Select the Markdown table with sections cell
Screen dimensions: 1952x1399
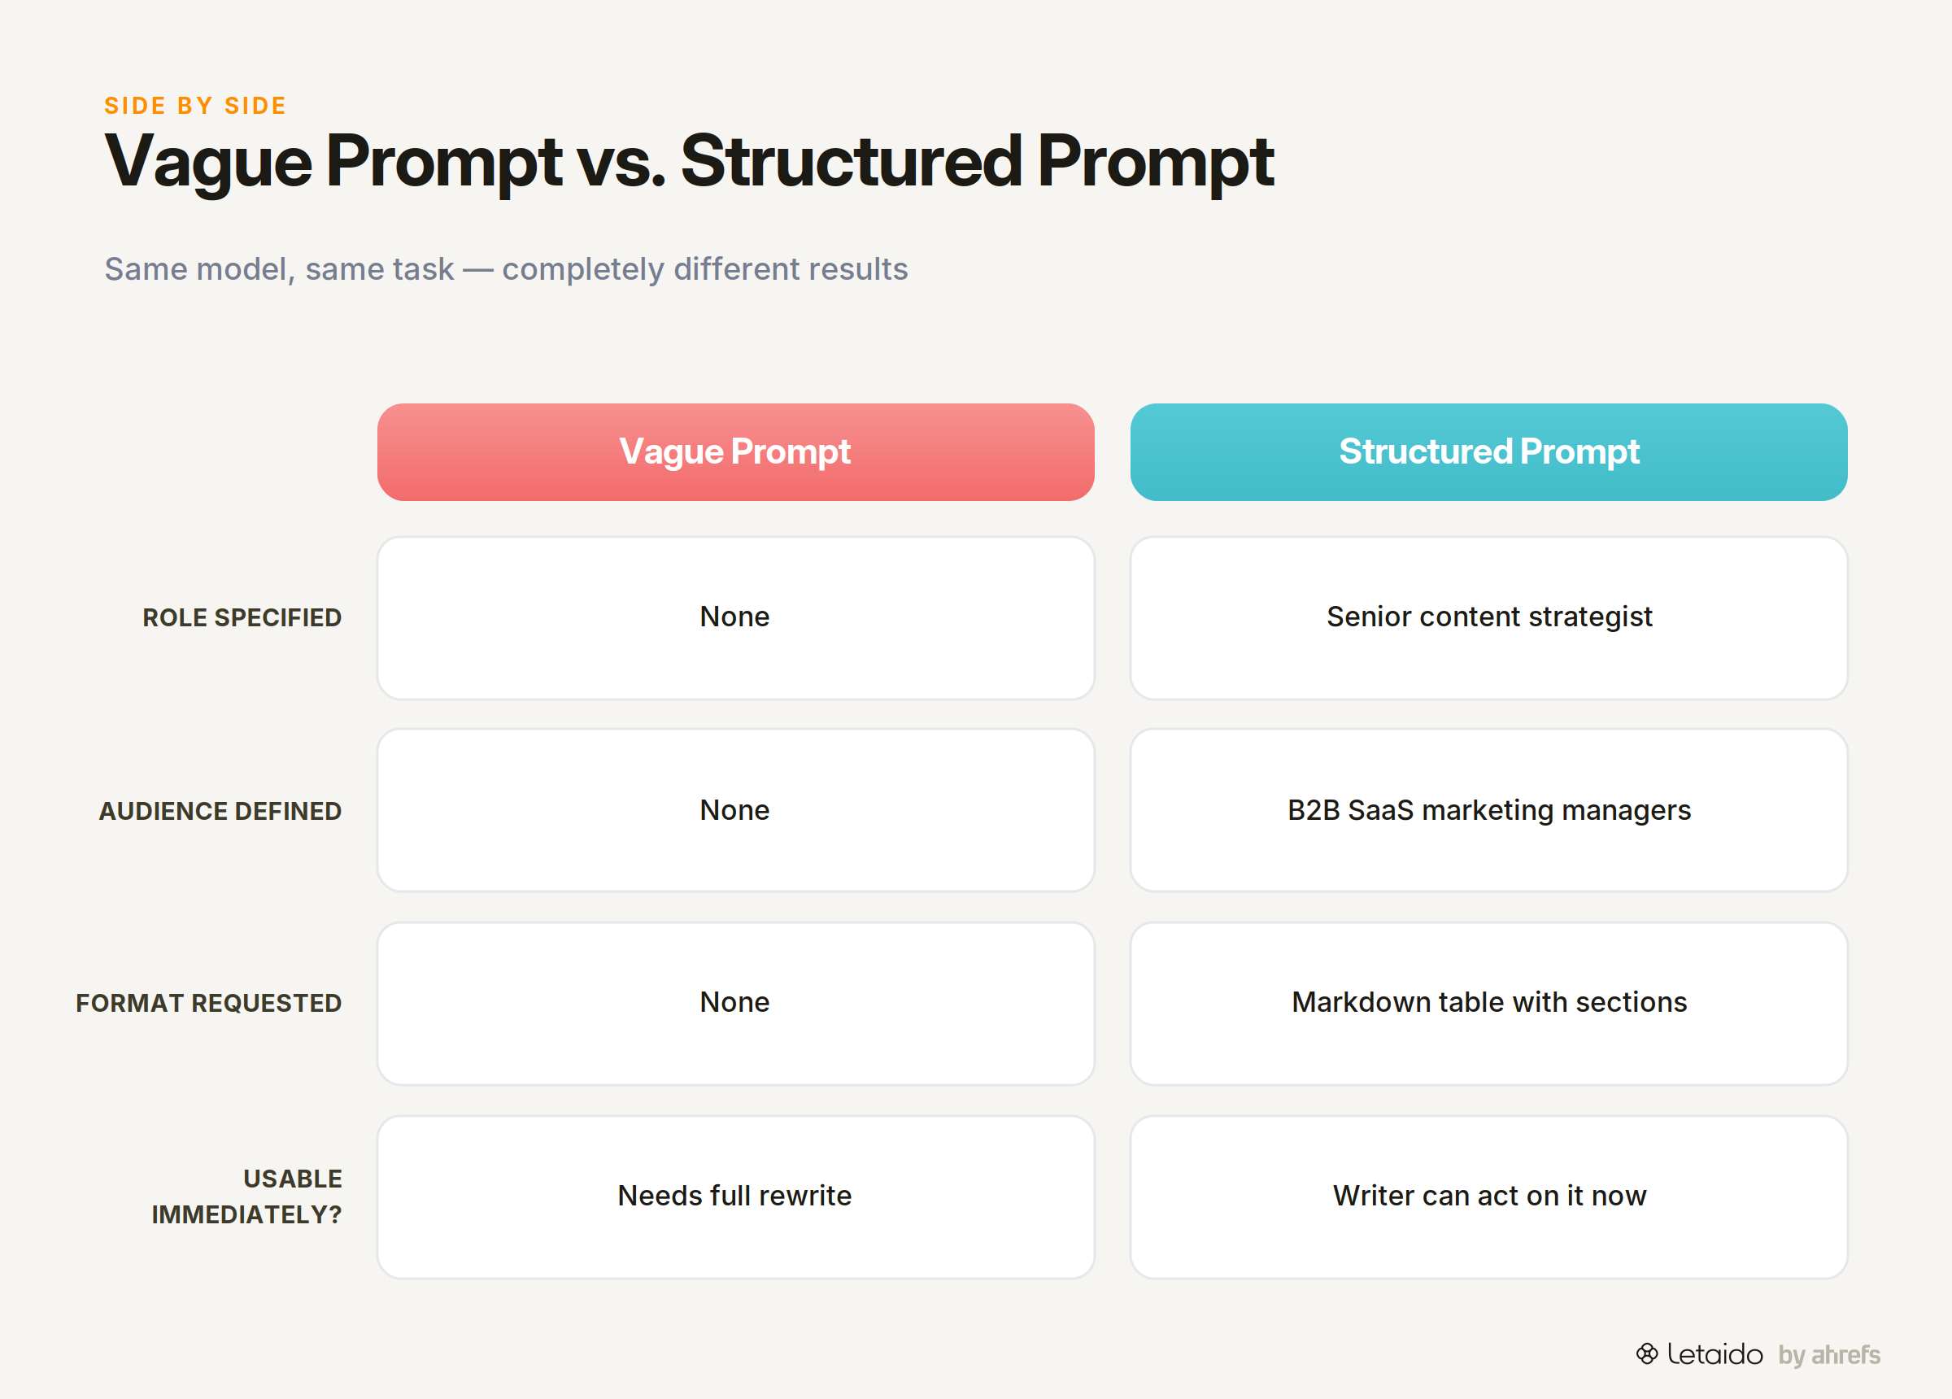[1488, 1003]
